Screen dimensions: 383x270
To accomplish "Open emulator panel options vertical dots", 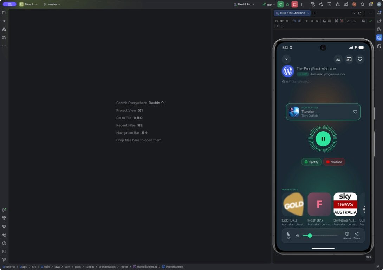I will [x=365, y=13].
